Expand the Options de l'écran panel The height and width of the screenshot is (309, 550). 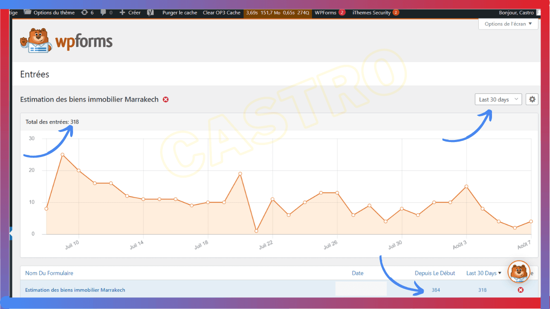point(508,24)
